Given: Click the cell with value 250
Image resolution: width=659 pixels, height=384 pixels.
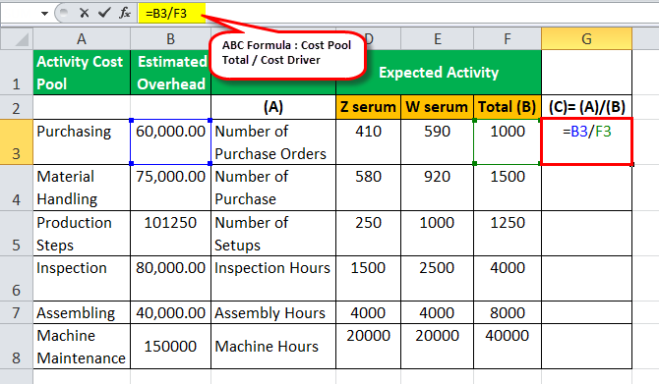Looking at the screenshot, I should click(368, 234).
